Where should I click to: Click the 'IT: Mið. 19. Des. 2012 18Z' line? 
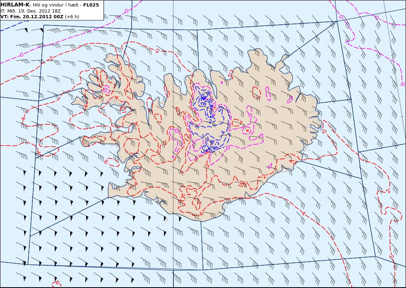click(x=30, y=11)
